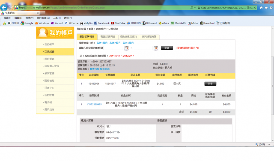This screenshot has width=274, height=161.
Task: Open the Google bookmark
Action: pyautogui.click(x=27, y=23)
